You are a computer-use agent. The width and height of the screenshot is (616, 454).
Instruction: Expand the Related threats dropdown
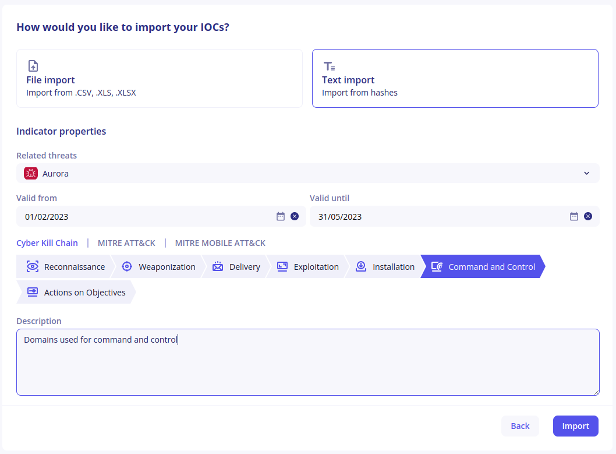[586, 173]
